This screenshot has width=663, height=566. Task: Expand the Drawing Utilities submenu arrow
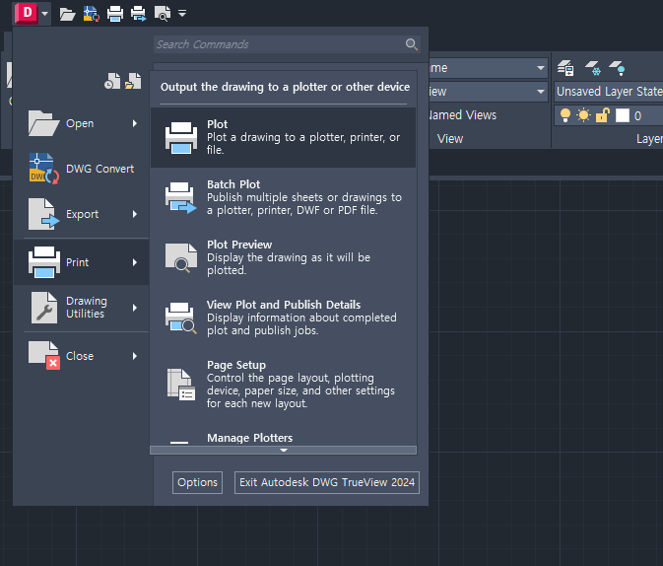pyautogui.click(x=135, y=308)
